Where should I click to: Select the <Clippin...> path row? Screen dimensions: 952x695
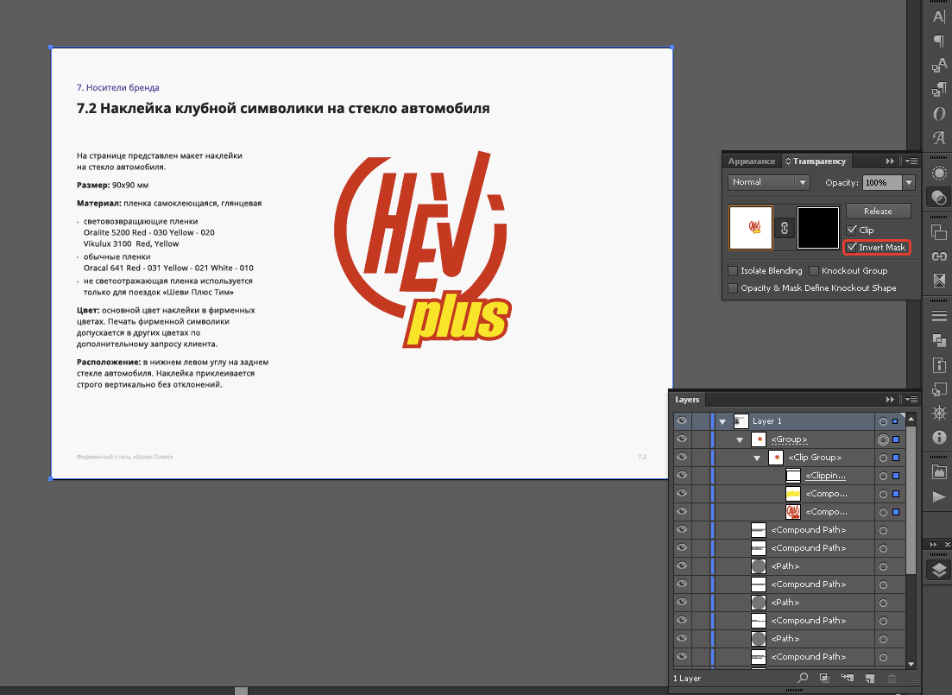[x=789, y=476]
